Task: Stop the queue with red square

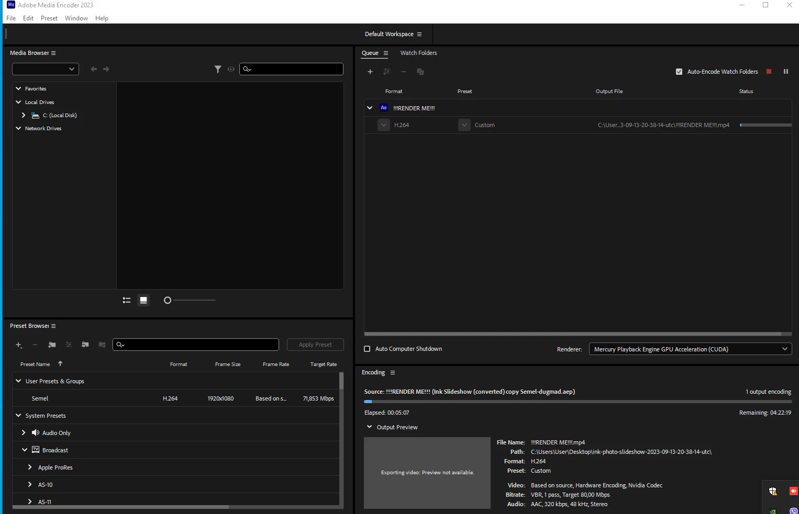Action: point(769,72)
